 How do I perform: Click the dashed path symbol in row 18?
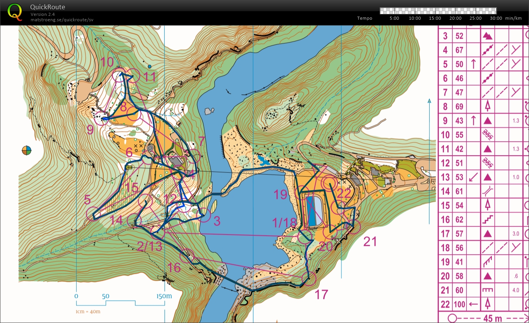coord(487,248)
